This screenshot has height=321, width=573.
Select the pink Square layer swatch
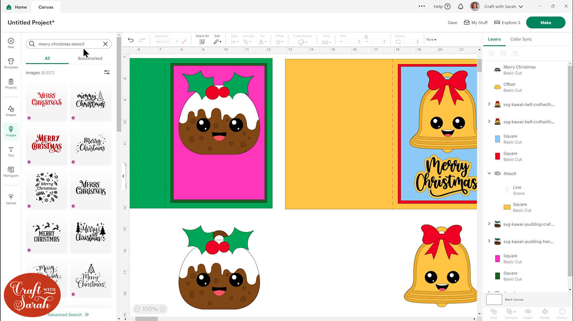497,259
